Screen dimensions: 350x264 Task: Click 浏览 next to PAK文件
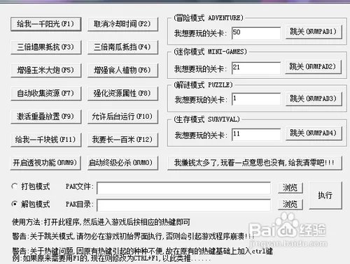tap(290, 187)
